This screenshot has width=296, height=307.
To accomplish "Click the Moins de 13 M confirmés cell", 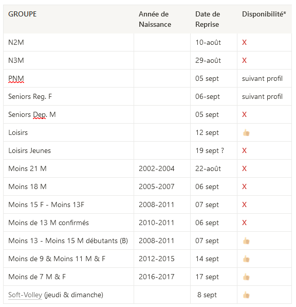I will click(48, 223).
